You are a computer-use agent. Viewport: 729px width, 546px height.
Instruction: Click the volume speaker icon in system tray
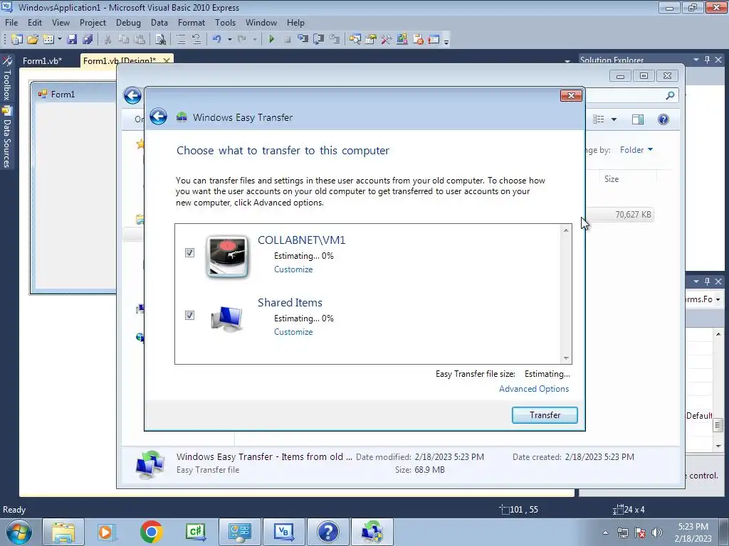coord(657,532)
